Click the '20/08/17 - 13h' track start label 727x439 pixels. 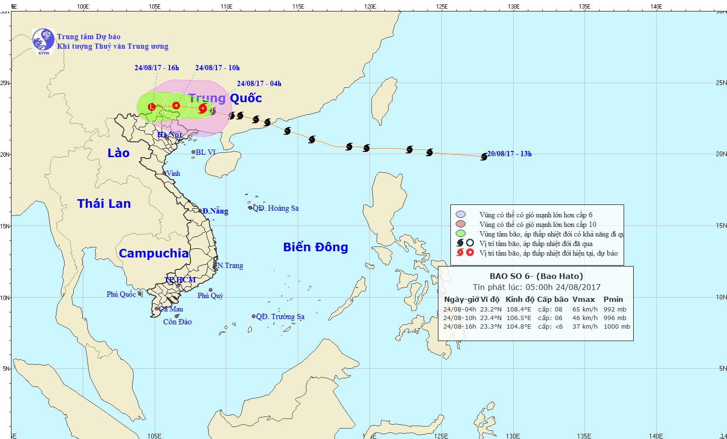[x=509, y=154]
